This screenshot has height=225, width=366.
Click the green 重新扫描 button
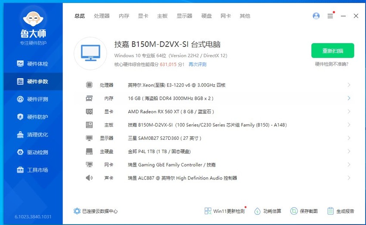332,51
